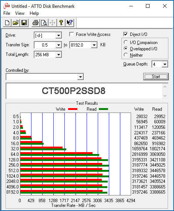Click read value 3445025

point(157,165)
